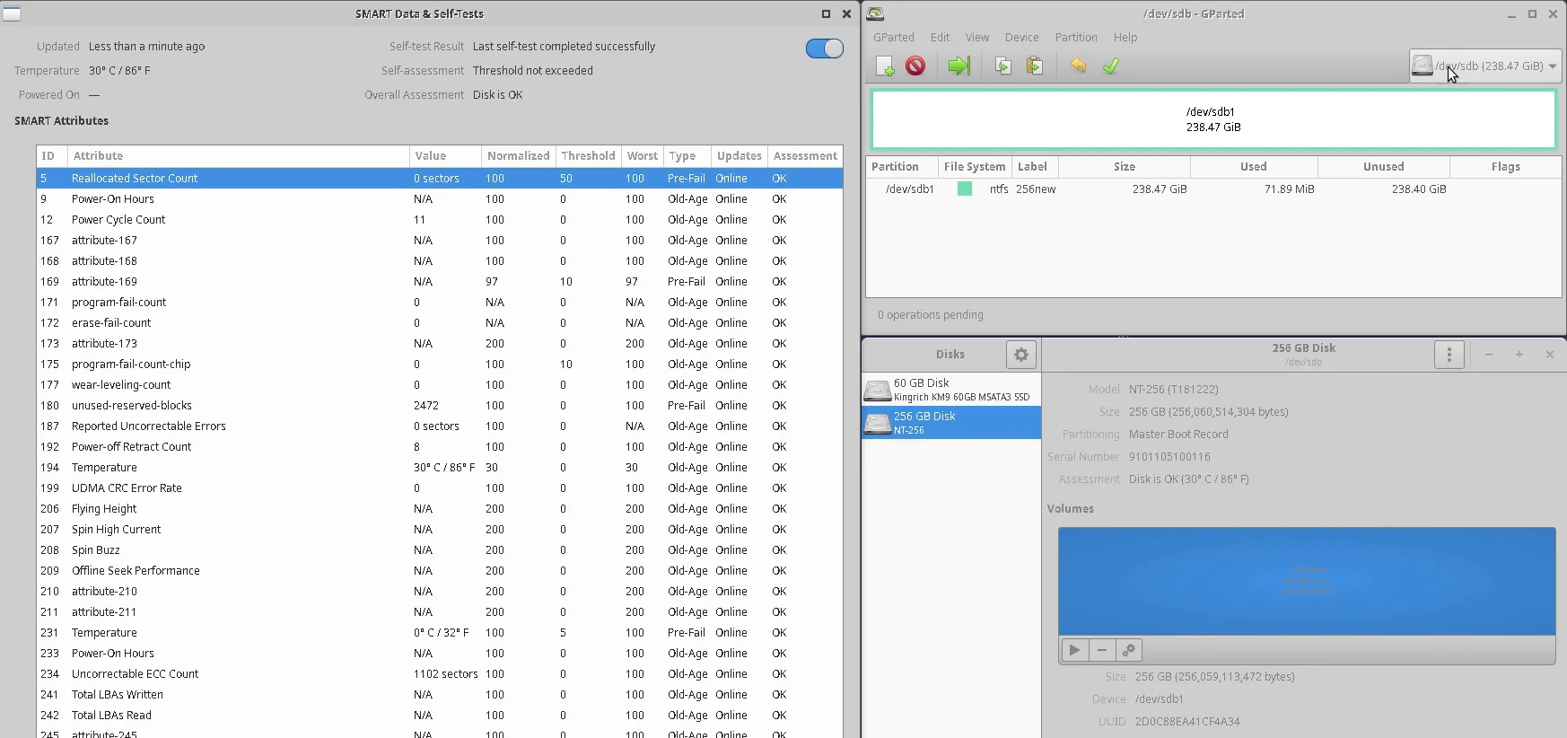1567x738 pixels.
Task: Open the SMART Data window menu icon
Action: pyautogui.click(x=12, y=13)
